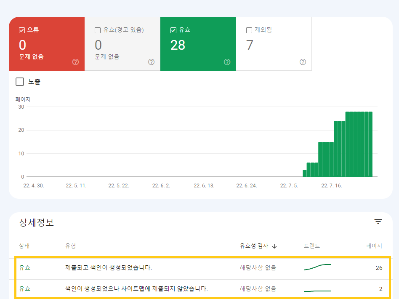Tick the 노출 checkbox

pyautogui.click(x=20, y=82)
